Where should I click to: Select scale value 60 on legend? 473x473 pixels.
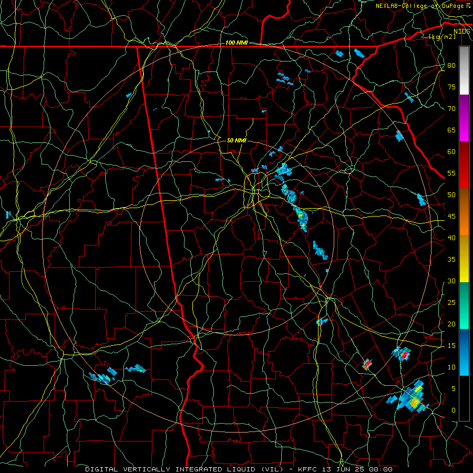(451, 152)
